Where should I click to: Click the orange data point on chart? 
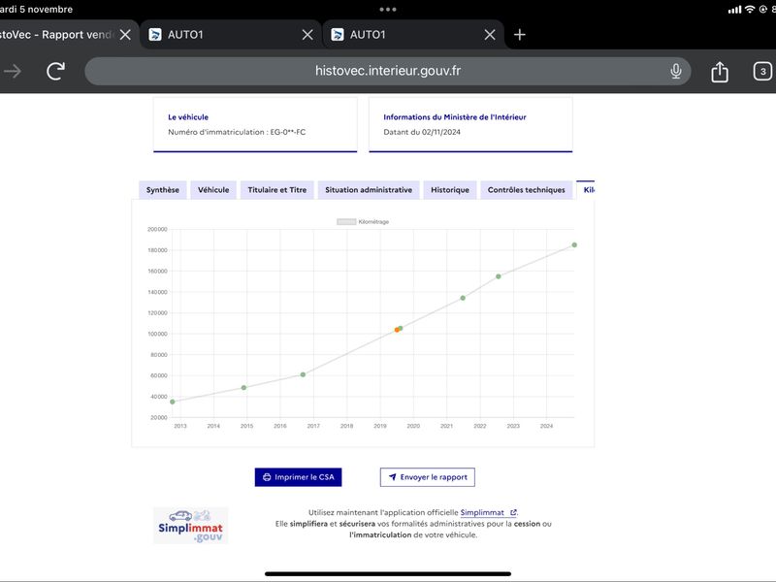coord(397,330)
